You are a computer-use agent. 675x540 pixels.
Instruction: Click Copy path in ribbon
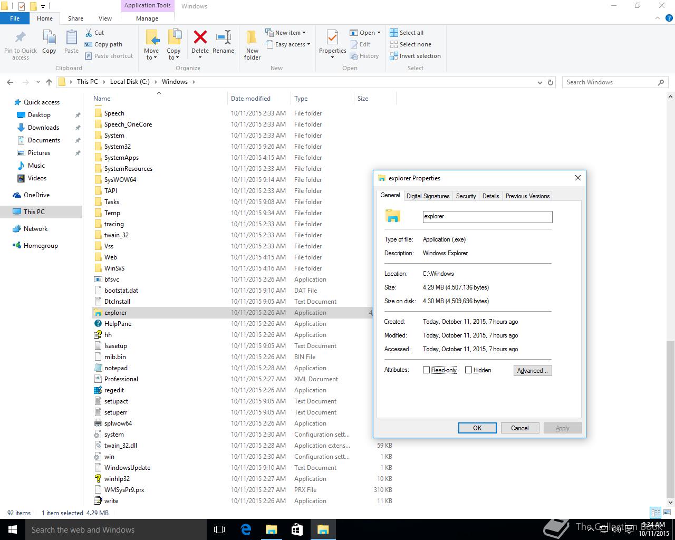point(104,44)
